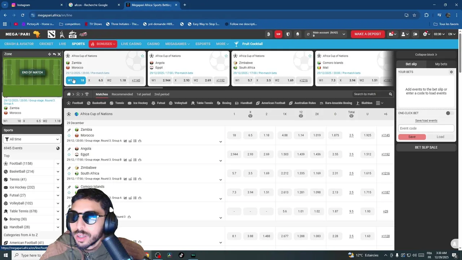This screenshot has height=260, width=462.
Task: Open +1145 more markets for Zambia row
Action: pyautogui.click(x=385, y=135)
